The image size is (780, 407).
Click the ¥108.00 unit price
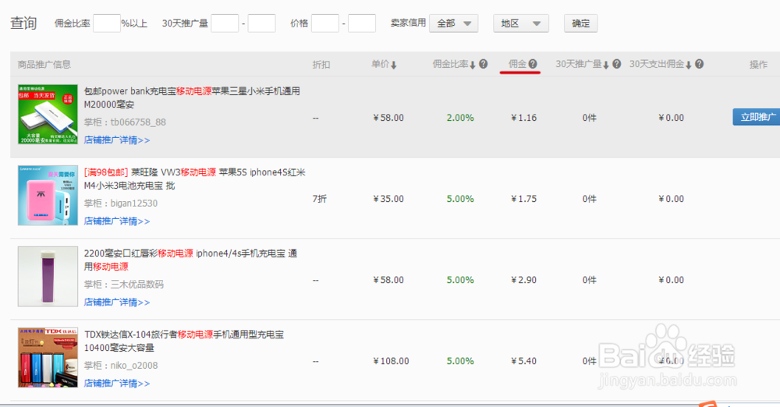(391, 361)
